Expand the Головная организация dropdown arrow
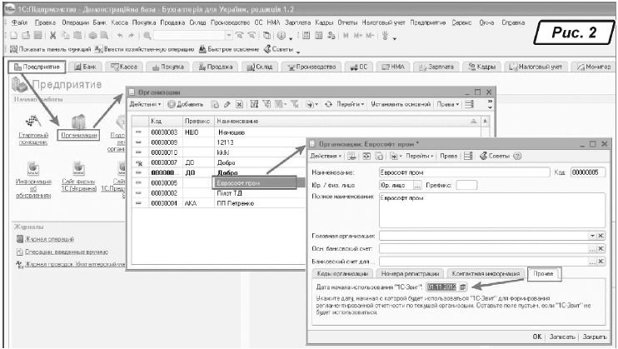This screenshot has height=349, width=618. click(x=592, y=237)
